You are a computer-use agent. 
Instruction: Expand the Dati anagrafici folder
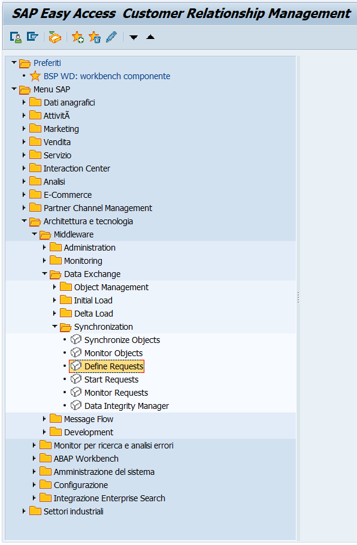click(23, 102)
